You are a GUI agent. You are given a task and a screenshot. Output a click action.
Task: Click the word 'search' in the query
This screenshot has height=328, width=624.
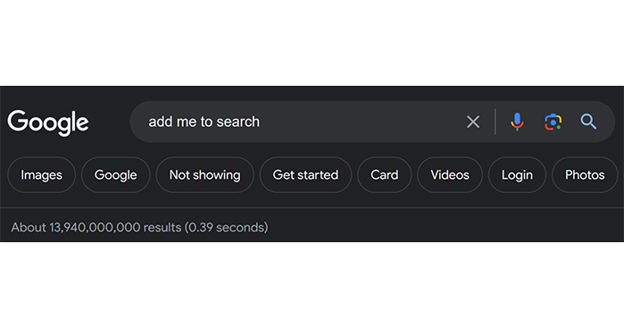(x=238, y=122)
